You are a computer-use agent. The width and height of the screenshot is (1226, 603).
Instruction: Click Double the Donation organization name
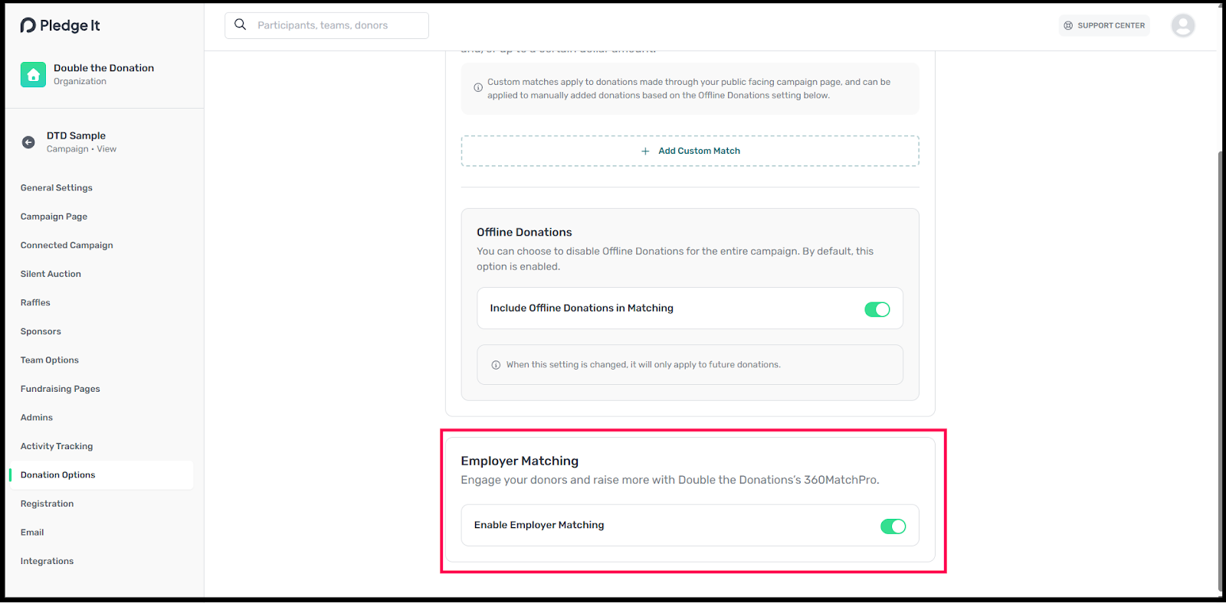103,68
